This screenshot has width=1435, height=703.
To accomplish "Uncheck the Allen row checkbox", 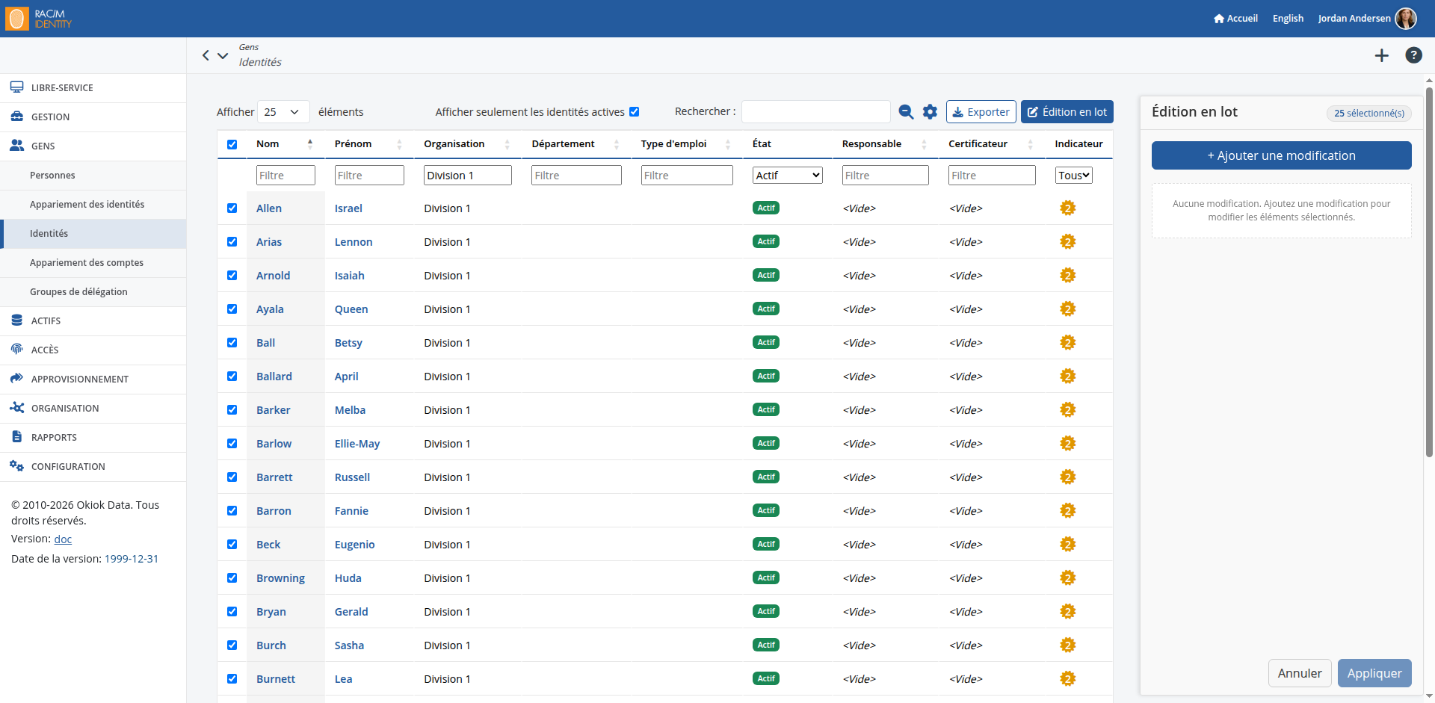I will pos(232,208).
